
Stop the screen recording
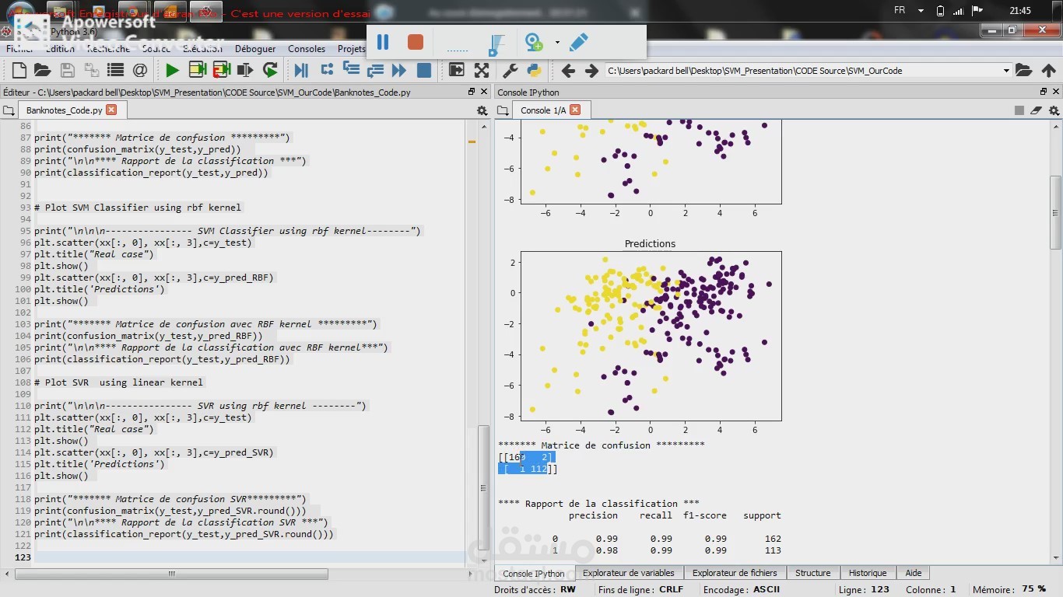(415, 42)
